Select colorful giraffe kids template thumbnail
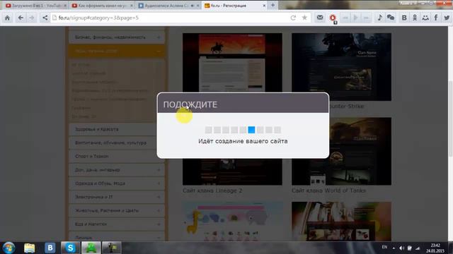Screen dimensions: 453x254 point(232,222)
